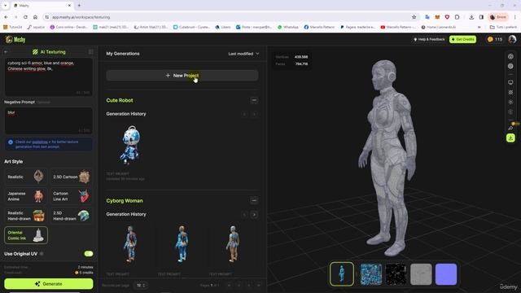
Task: Go back using the AI Texturing back arrow
Action: click(6, 52)
